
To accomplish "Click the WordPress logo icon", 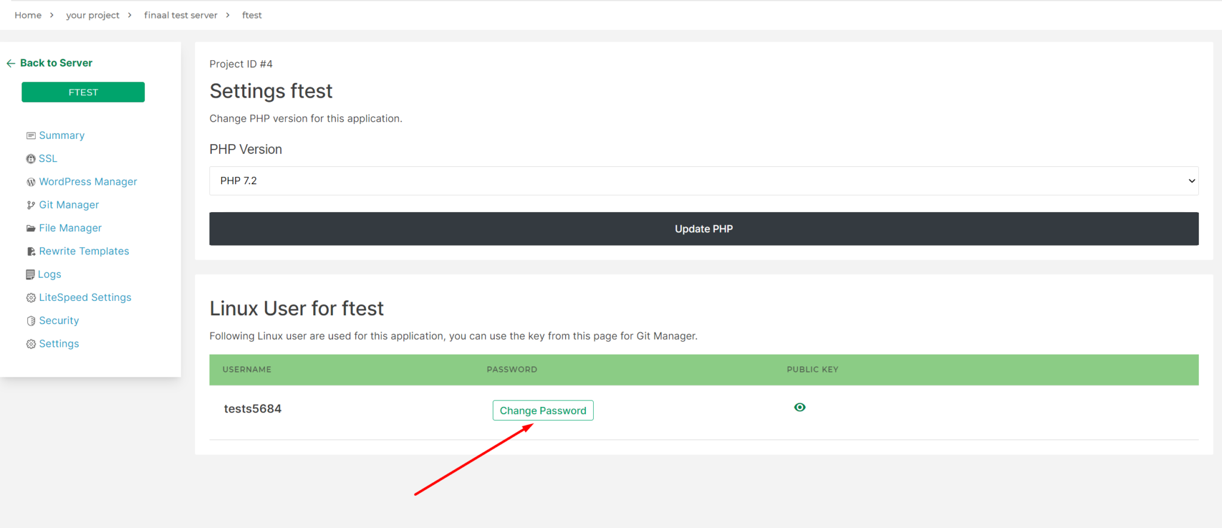I will click(31, 182).
